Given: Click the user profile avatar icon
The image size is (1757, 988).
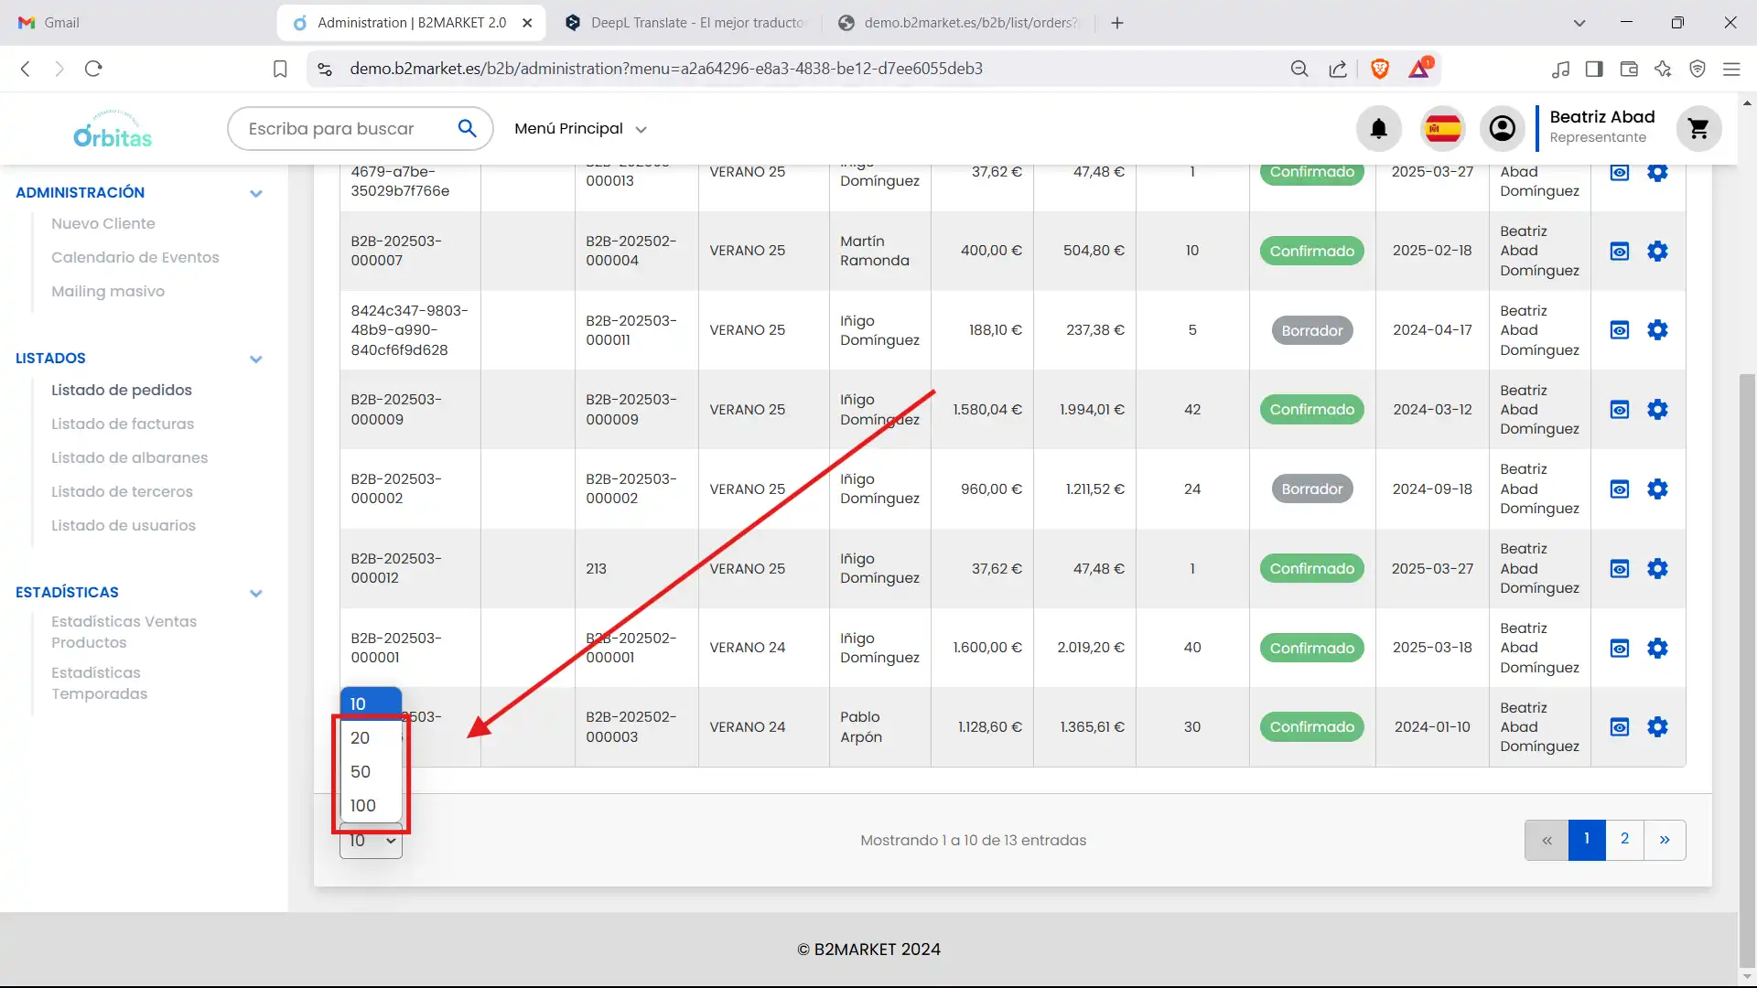Looking at the screenshot, I should (1502, 129).
